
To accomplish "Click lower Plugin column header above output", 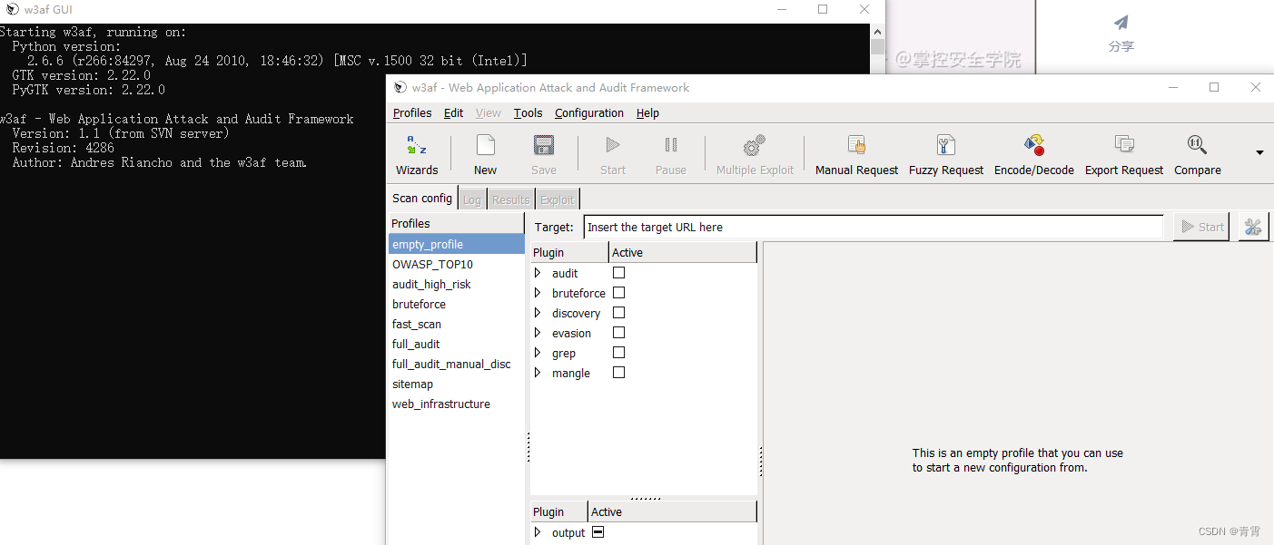I will click(x=559, y=511).
